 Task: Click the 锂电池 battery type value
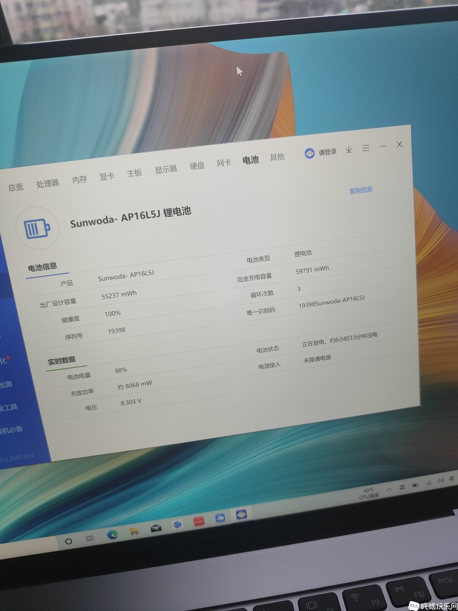(x=303, y=253)
